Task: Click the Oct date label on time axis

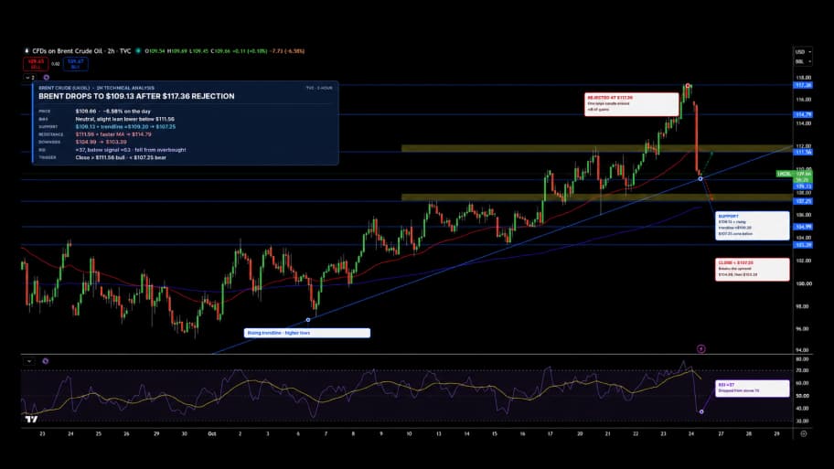Action: point(211,434)
